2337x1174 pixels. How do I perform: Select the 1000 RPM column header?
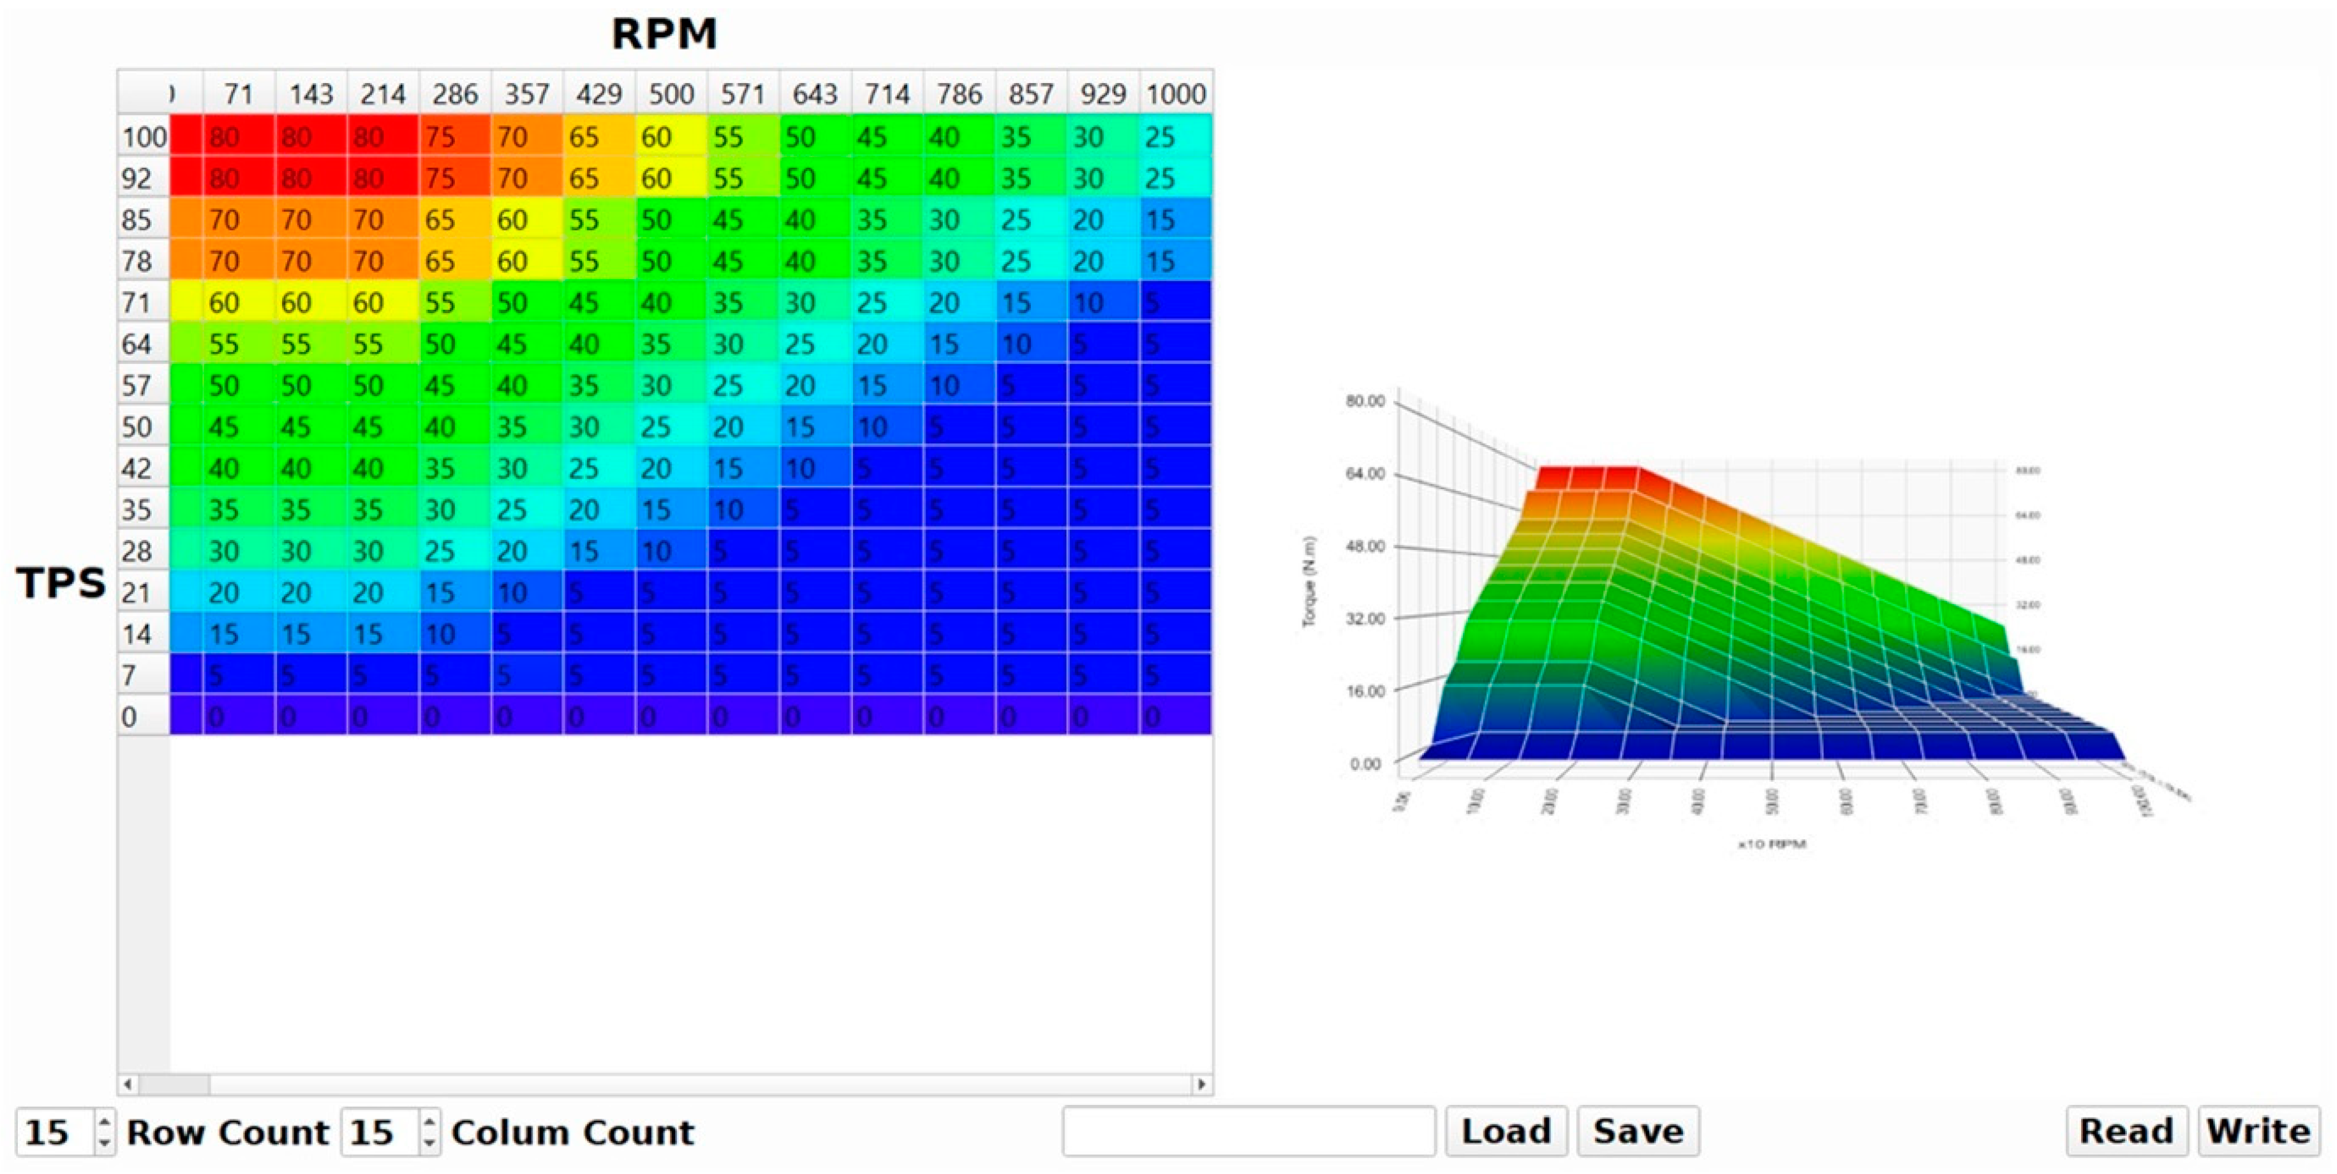pos(1176,94)
